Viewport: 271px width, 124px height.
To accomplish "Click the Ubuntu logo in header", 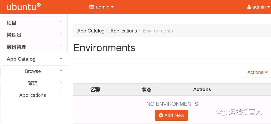I will click(24, 7).
